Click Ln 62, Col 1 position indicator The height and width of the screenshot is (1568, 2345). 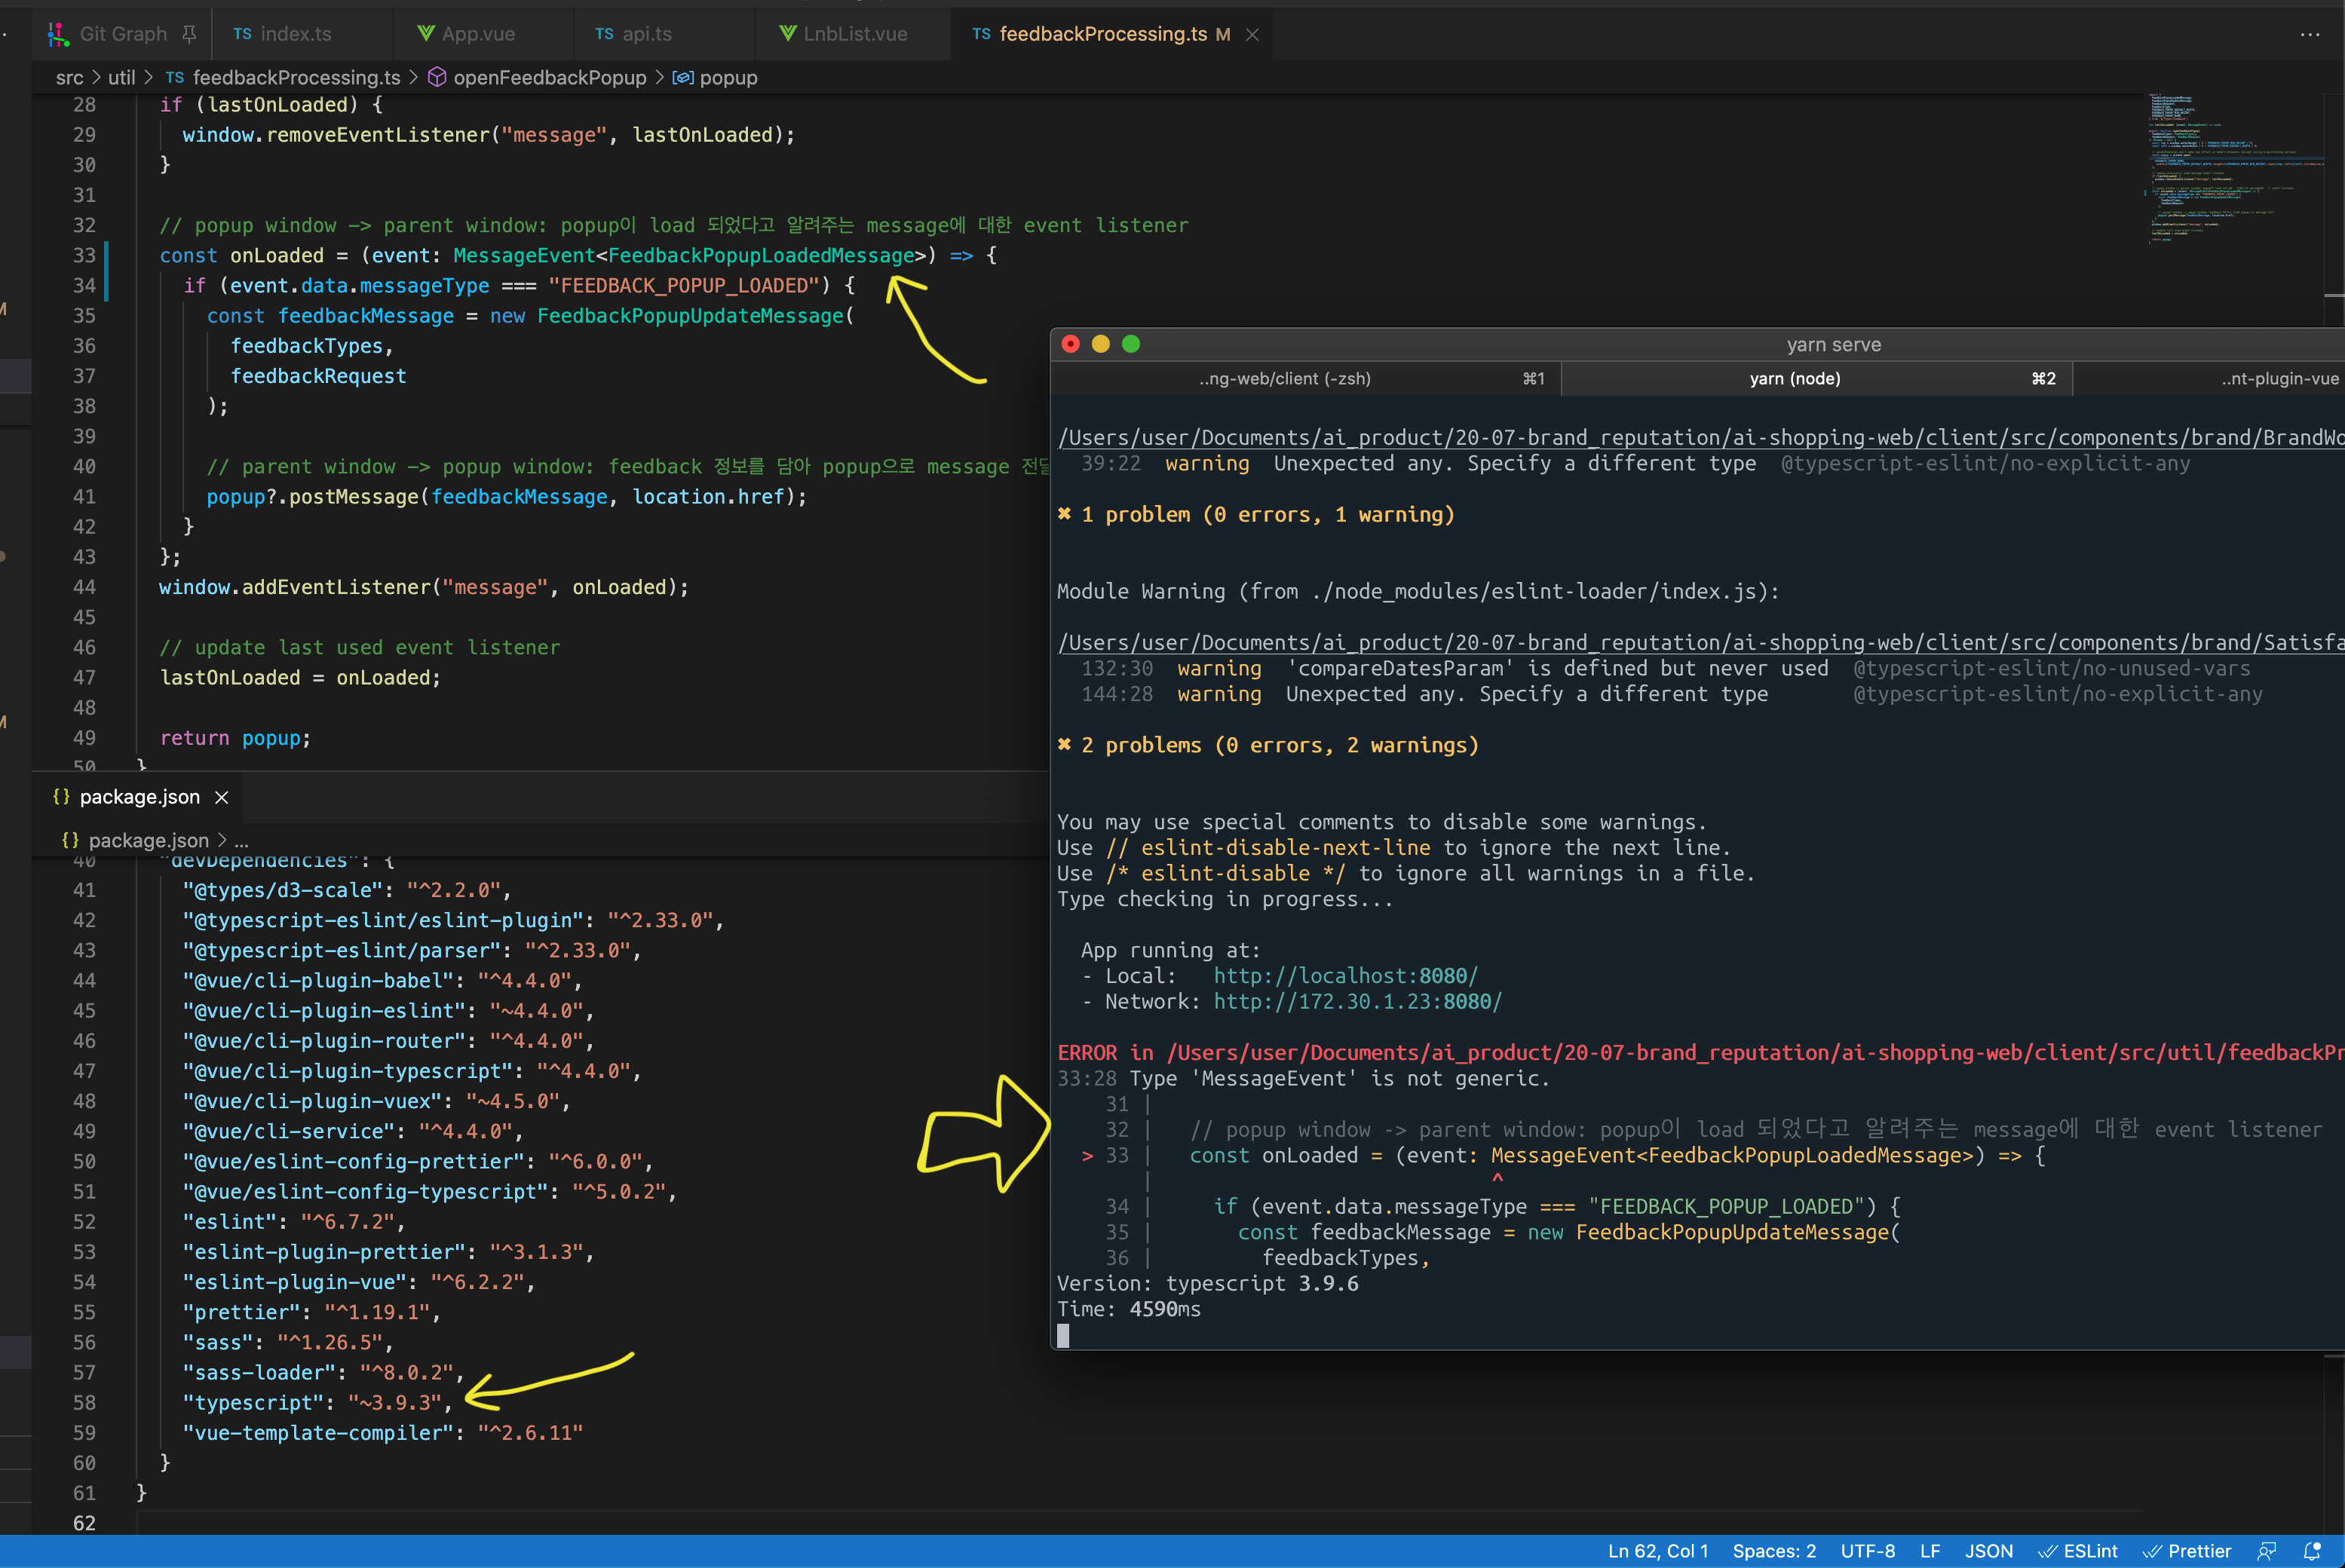1657,1551
